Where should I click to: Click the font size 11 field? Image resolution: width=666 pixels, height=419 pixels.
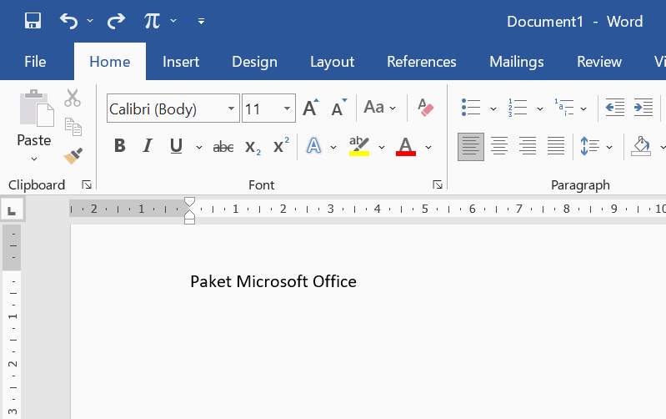[261, 109]
